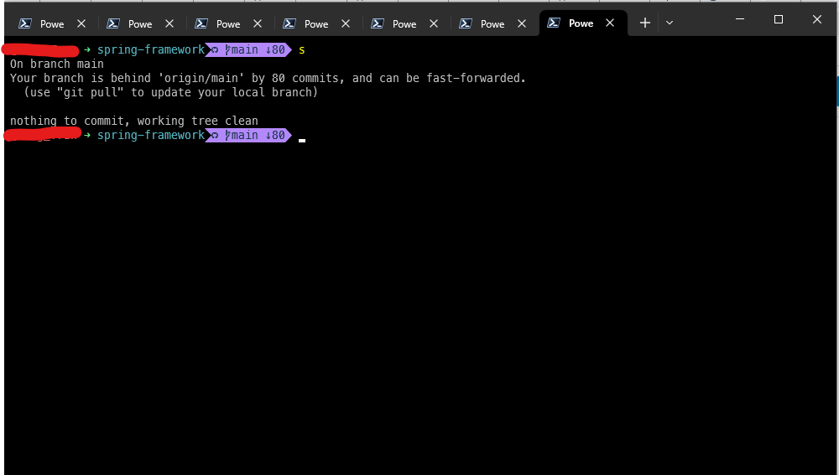Close the second PowerShell tab
The image size is (839, 475).
169,23
